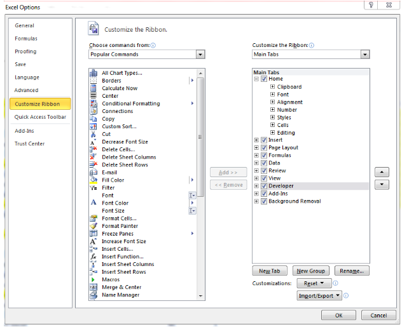Click the Conditional Formatting icon

(x=94, y=103)
